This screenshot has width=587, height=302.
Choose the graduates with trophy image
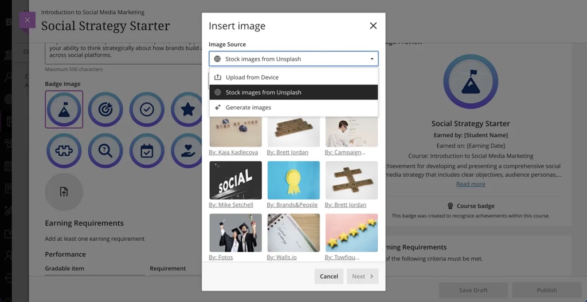236,233
